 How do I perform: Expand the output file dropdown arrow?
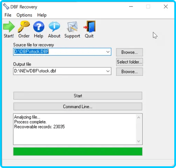pyautogui.click(x=108, y=71)
